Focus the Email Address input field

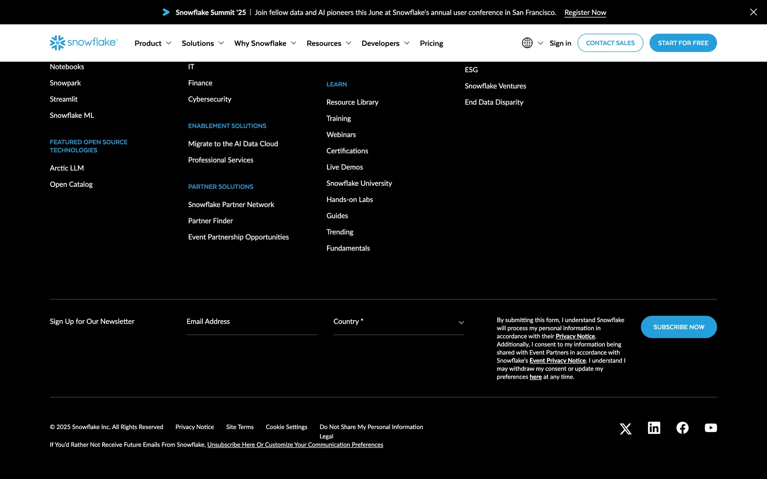pos(251,322)
